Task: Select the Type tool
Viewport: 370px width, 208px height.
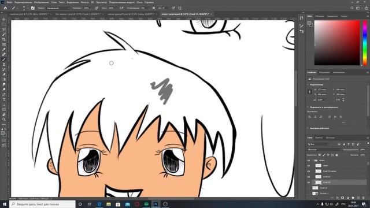Action: coord(4,99)
